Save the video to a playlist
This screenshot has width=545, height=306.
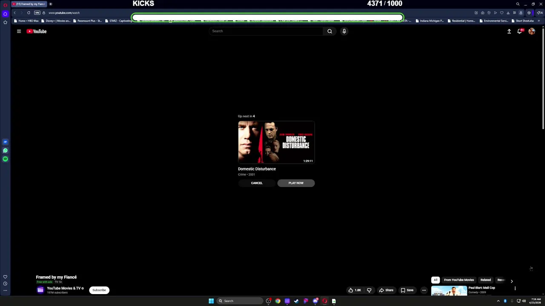407,290
